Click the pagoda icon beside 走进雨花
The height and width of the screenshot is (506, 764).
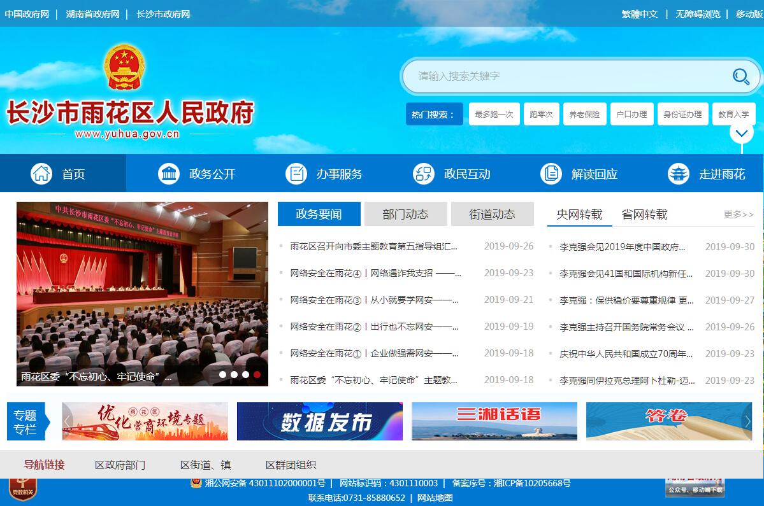pyautogui.click(x=679, y=174)
